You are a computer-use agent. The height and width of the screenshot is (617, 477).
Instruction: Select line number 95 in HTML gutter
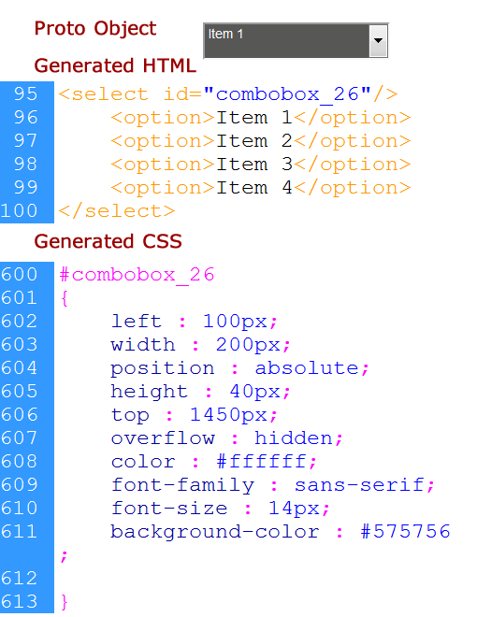(x=25, y=94)
